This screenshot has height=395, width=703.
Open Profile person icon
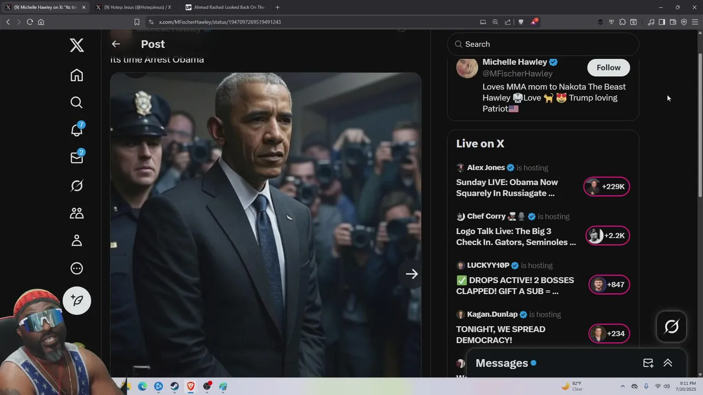click(77, 240)
